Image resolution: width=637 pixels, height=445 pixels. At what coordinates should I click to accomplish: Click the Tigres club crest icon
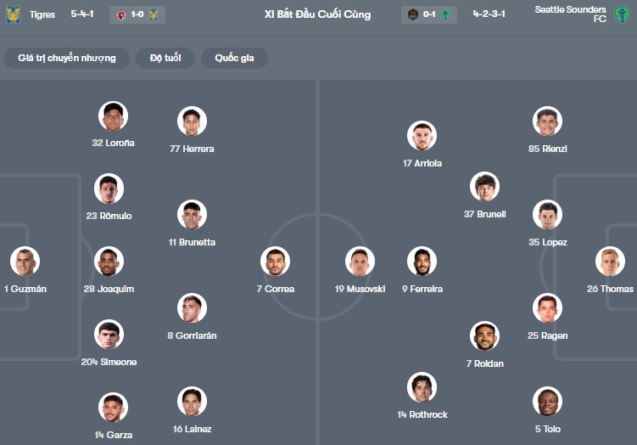(x=13, y=14)
